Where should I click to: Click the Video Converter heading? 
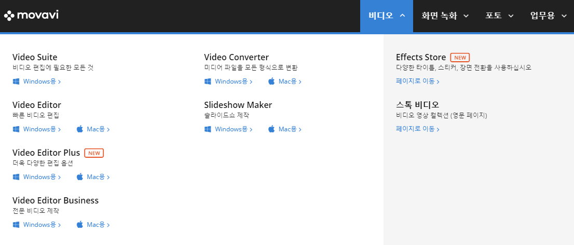tap(237, 57)
